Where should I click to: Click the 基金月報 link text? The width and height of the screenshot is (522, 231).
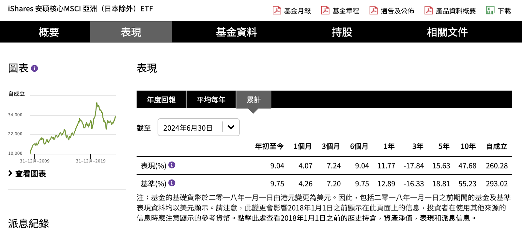(297, 11)
